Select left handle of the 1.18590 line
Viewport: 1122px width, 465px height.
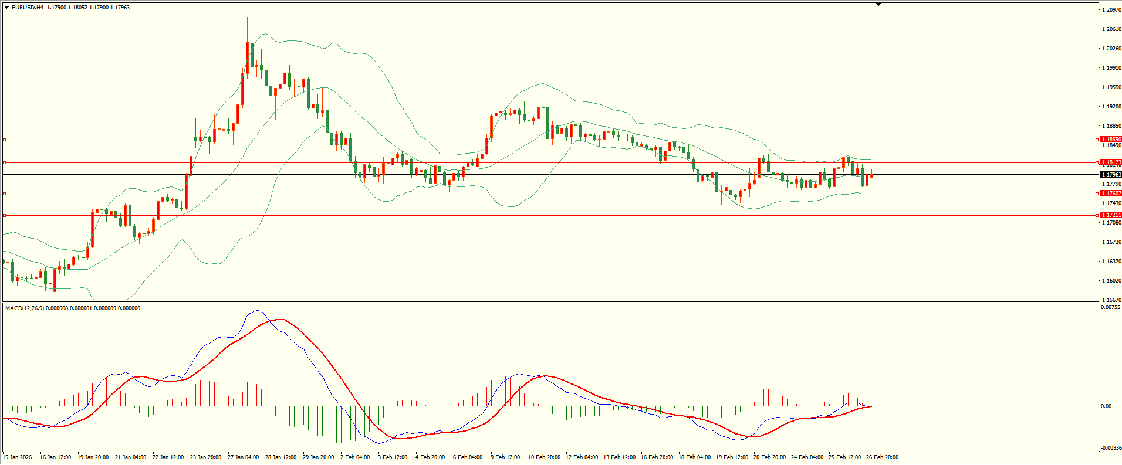click(x=5, y=140)
